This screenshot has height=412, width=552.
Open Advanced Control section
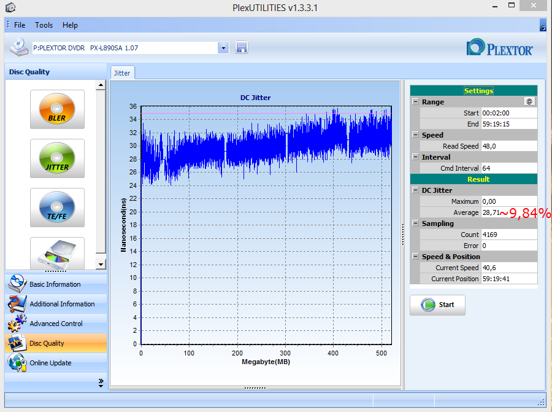pyautogui.click(x=56, y=324)
